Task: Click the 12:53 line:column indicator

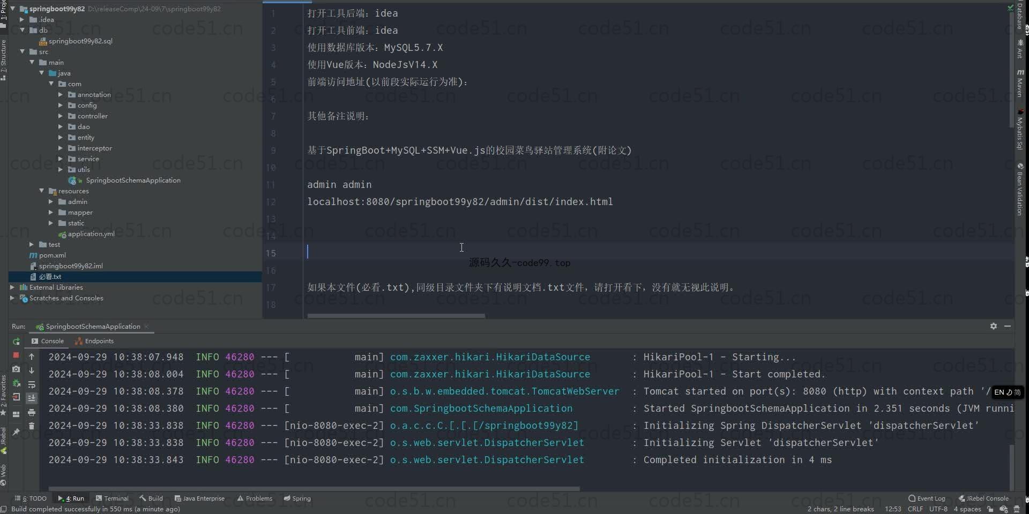Action: 893,509
